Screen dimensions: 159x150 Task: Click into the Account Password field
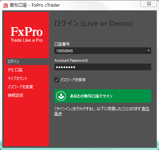pos(103,67)
